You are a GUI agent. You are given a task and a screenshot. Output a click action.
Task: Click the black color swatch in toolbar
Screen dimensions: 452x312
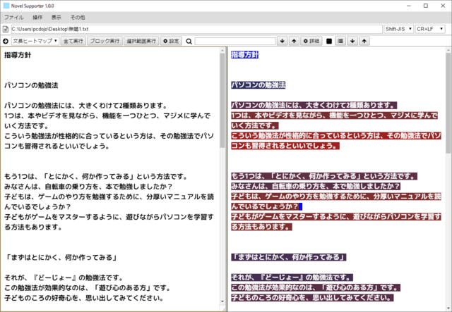(329, 42)
